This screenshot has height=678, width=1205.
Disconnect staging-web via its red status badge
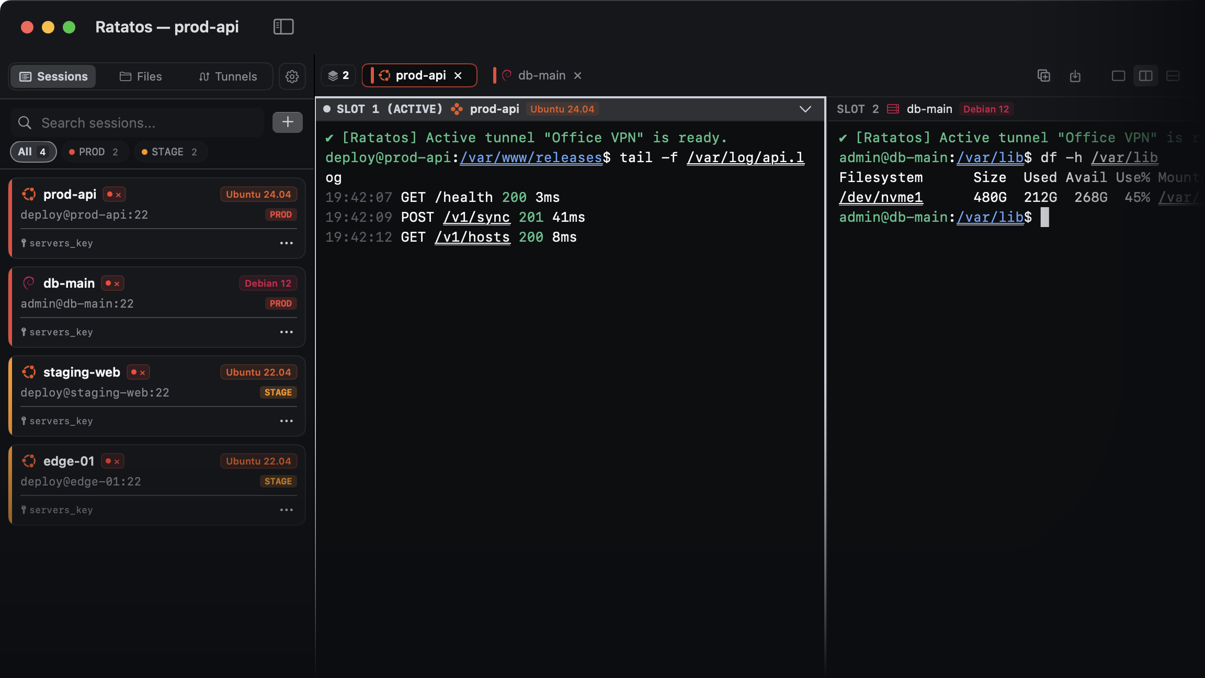pyautogui.click(x=138, y=372)
